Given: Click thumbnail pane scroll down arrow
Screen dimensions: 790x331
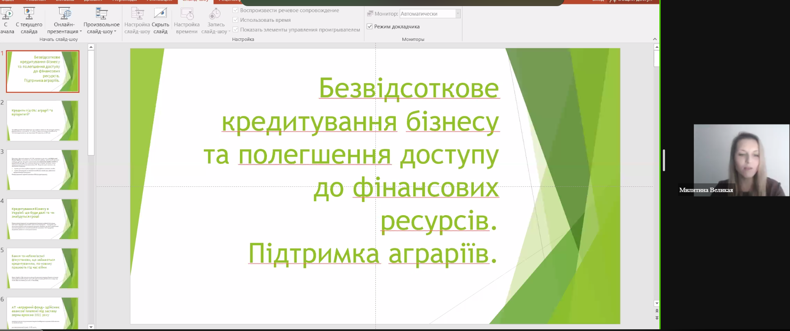Looking at the screenshot, I should 91,327.
